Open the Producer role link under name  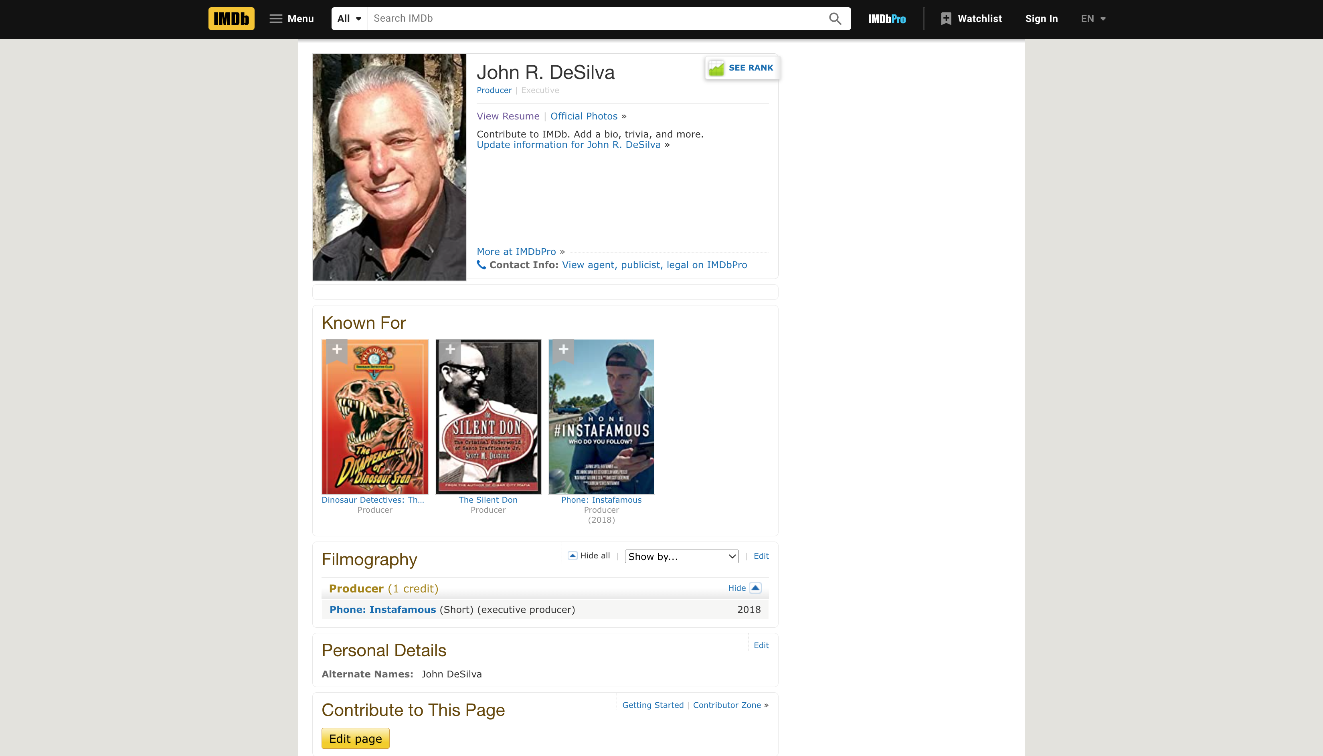coord(494,90)
